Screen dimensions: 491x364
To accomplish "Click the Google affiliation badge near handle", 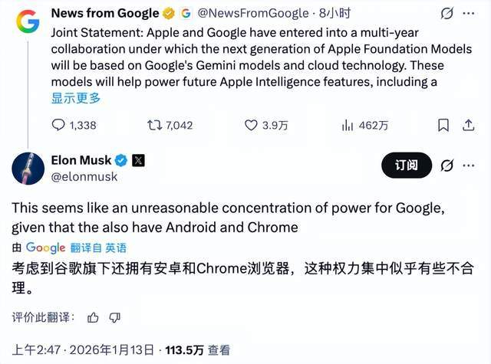I will coord(186,13).
